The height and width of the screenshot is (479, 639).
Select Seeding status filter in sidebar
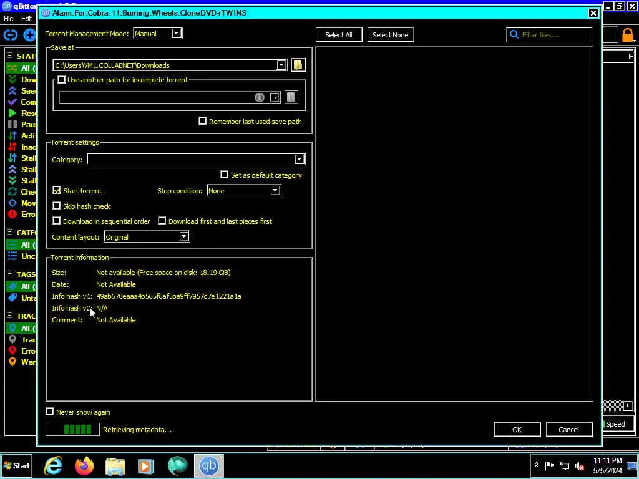(x=22, y=91)
